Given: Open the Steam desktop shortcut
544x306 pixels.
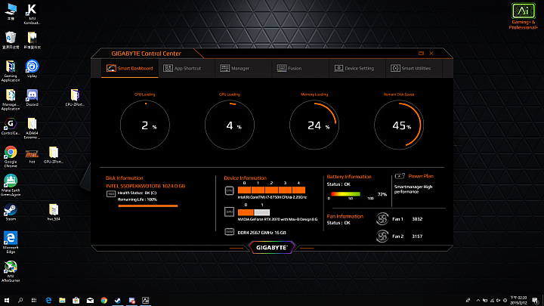Looking at the screenshot, I should pos(11,212).
